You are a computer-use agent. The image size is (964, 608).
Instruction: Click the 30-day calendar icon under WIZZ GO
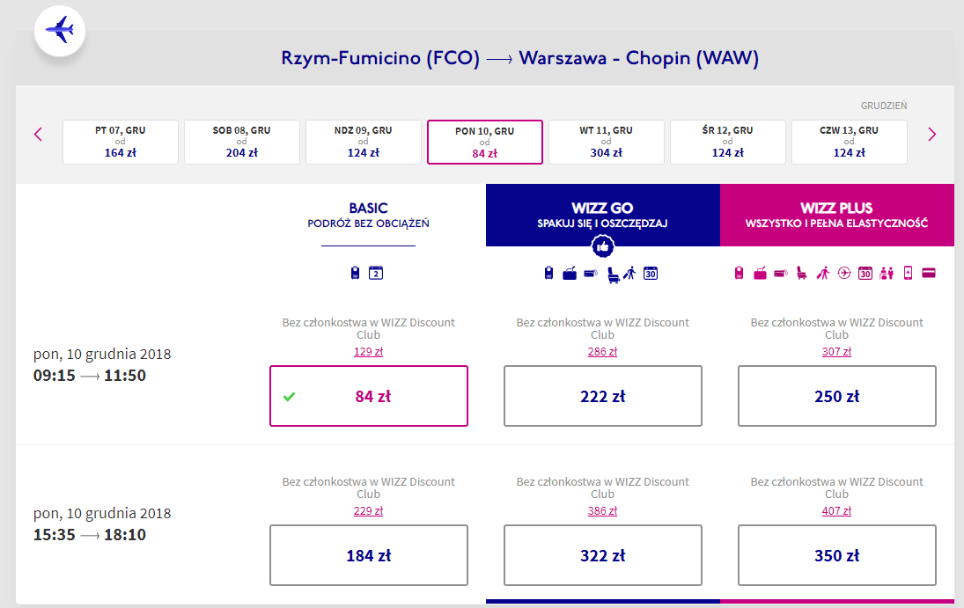click(x=651, y=274)
